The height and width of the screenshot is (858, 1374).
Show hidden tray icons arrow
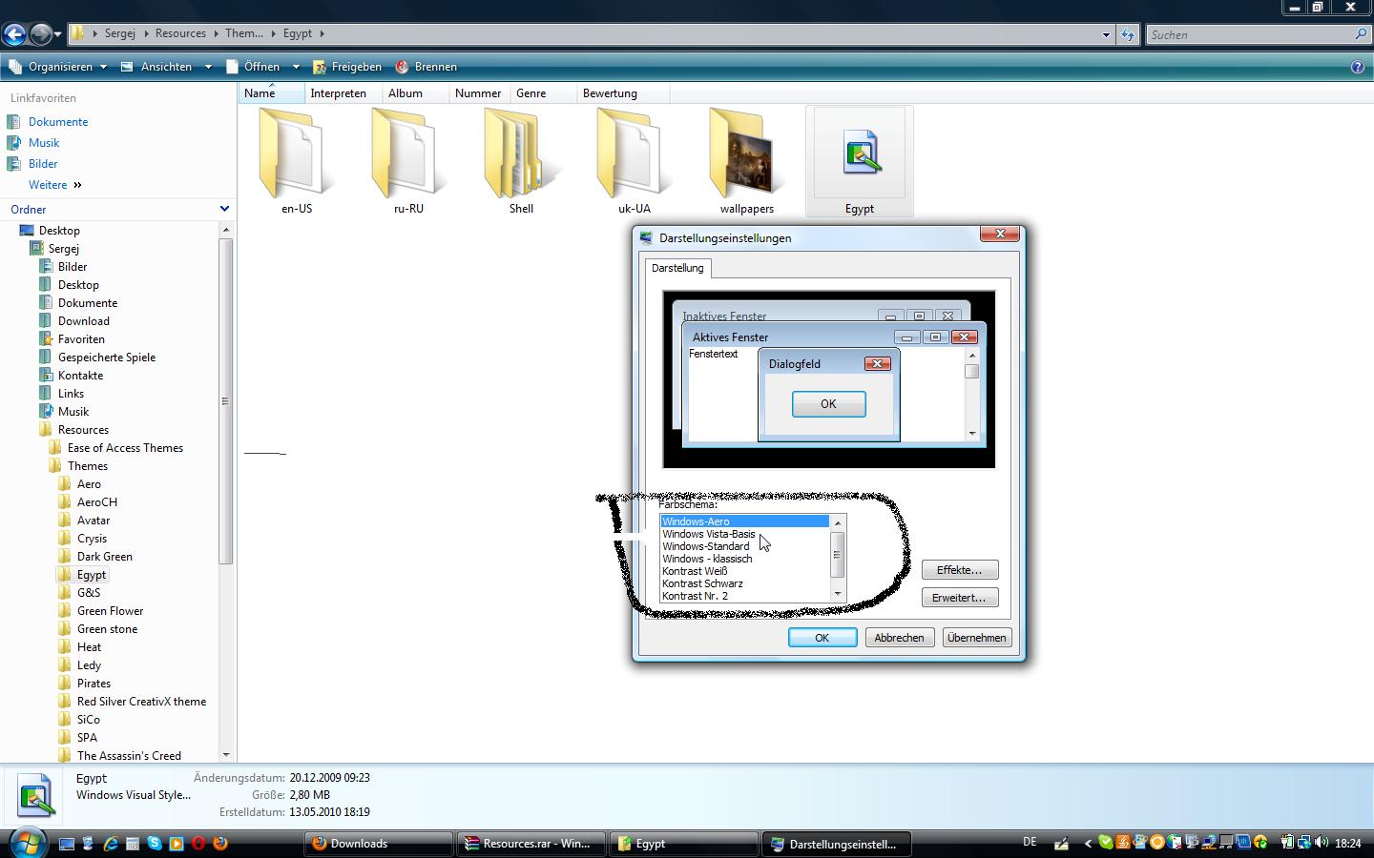(x=1088, y=844)
